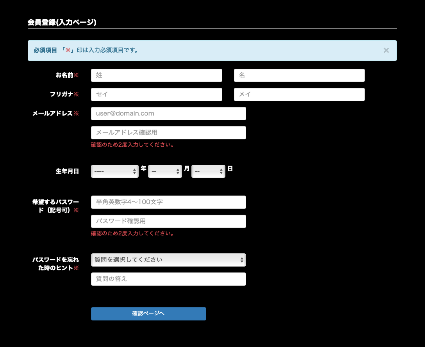
Task: Open the birth year dropdown
Action: coord(114,171)
